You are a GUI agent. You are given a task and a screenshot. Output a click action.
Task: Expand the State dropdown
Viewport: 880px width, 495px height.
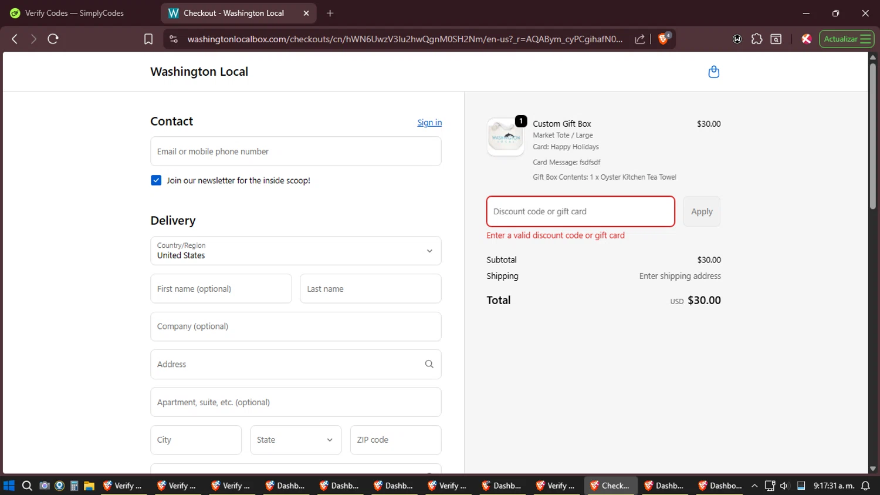296,440
